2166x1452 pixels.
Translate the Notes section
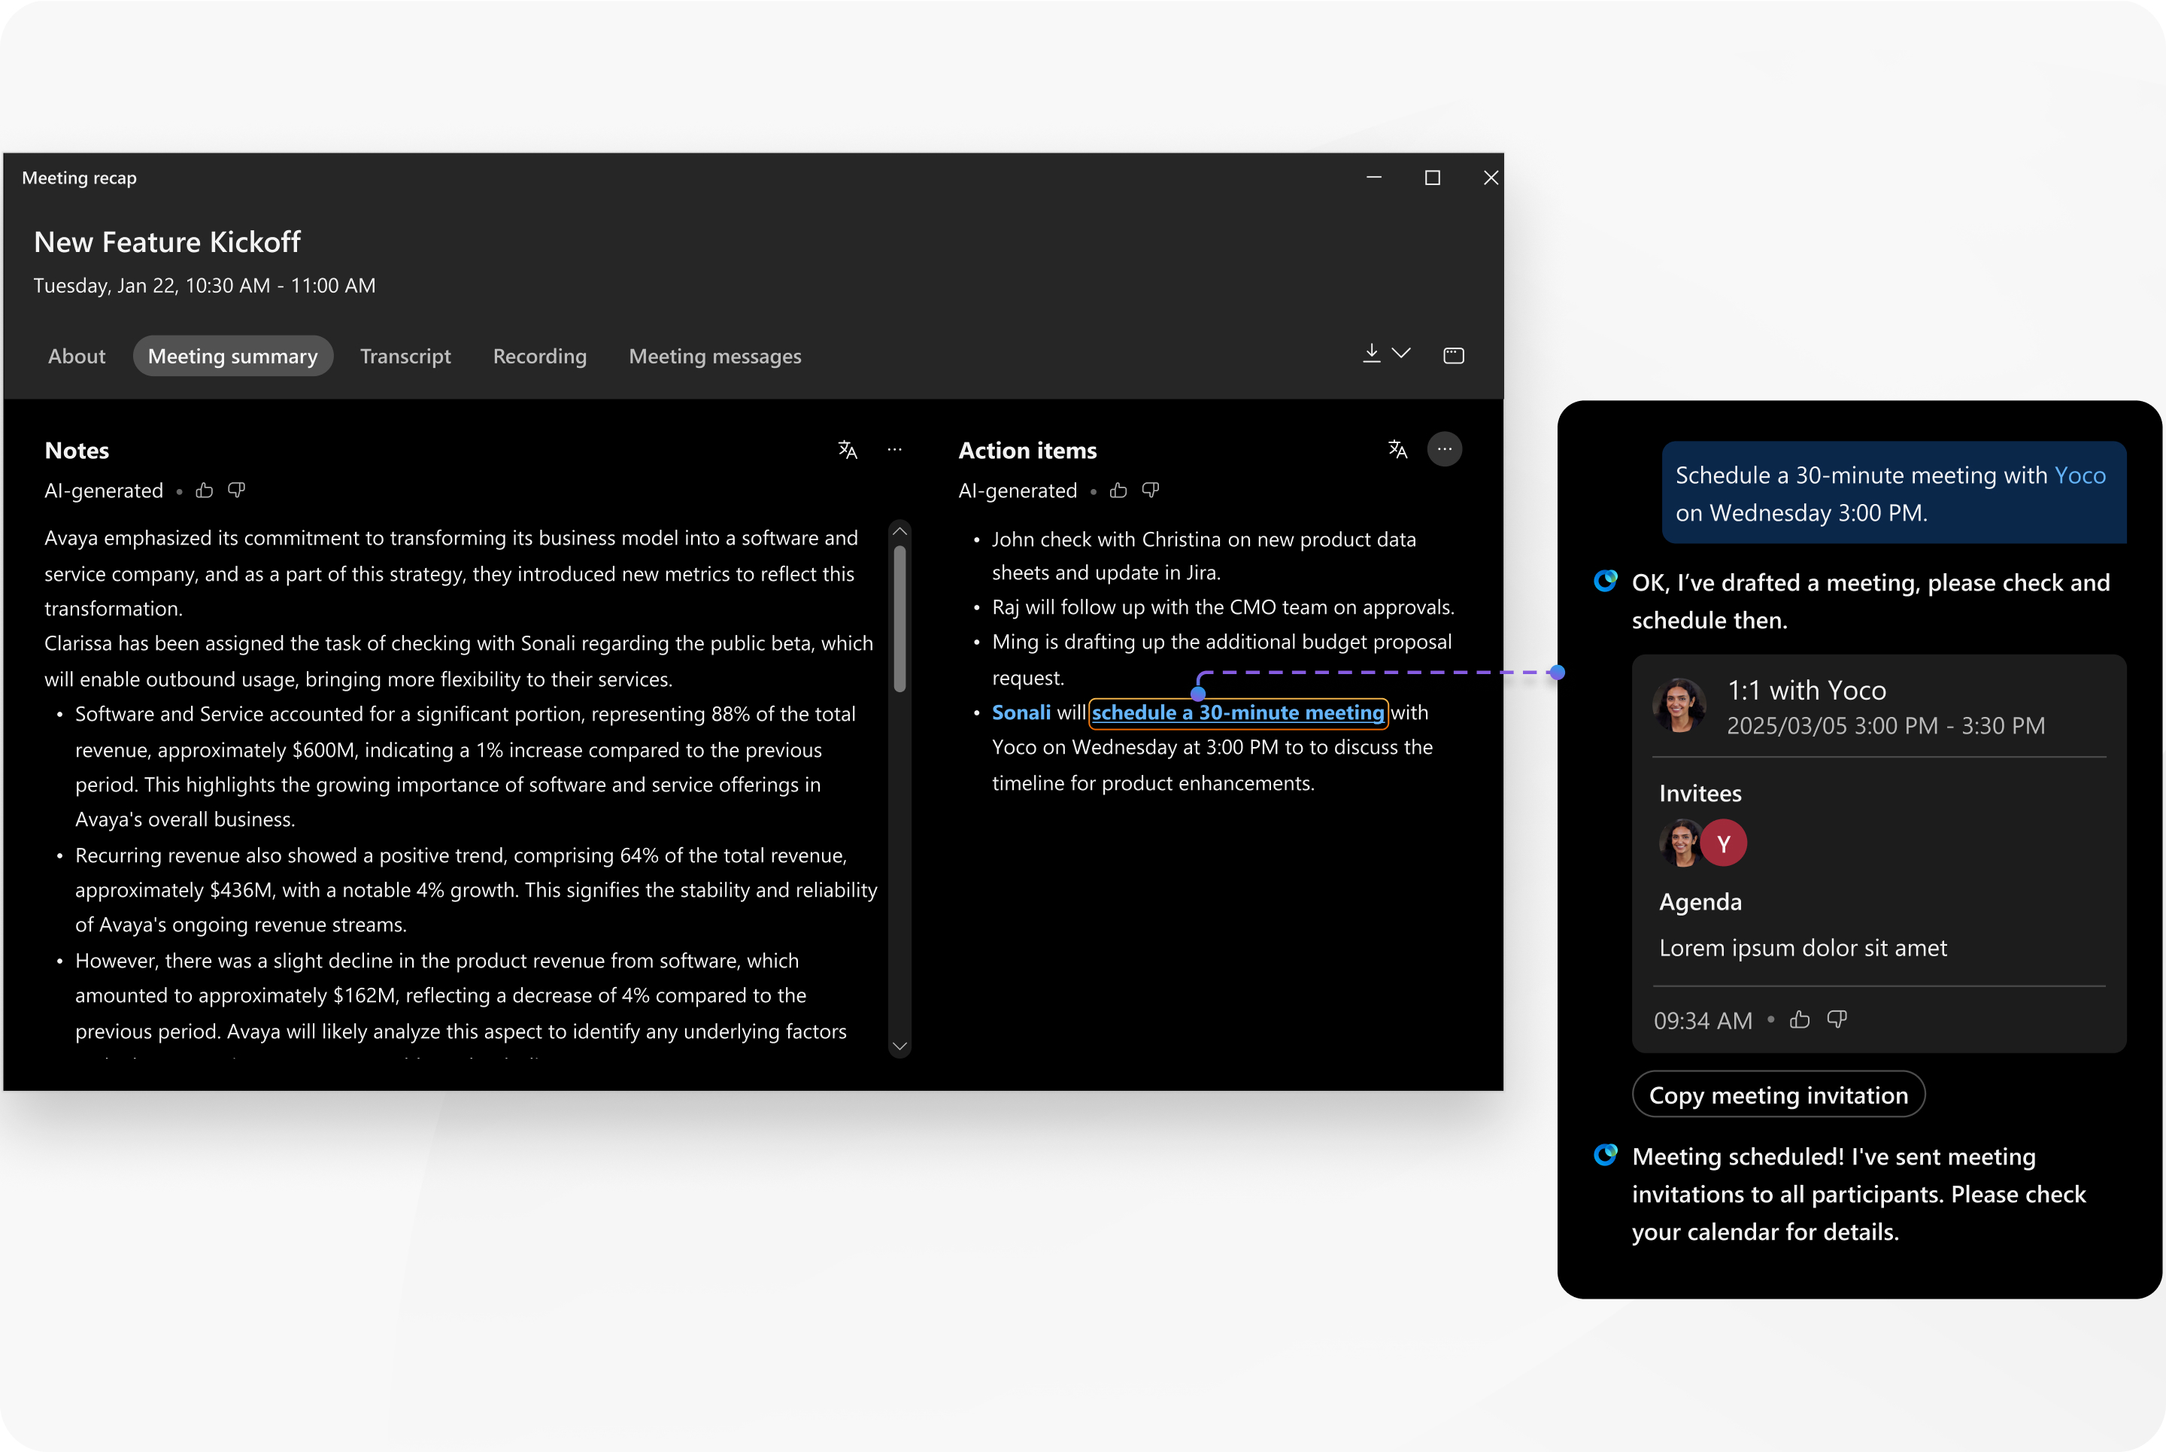pos(848,449)
